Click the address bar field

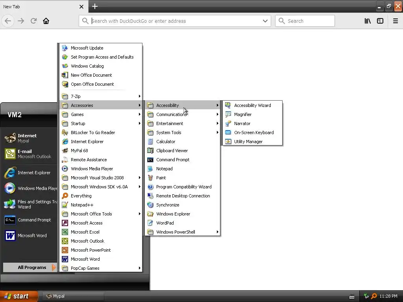(x=175, y=21)
